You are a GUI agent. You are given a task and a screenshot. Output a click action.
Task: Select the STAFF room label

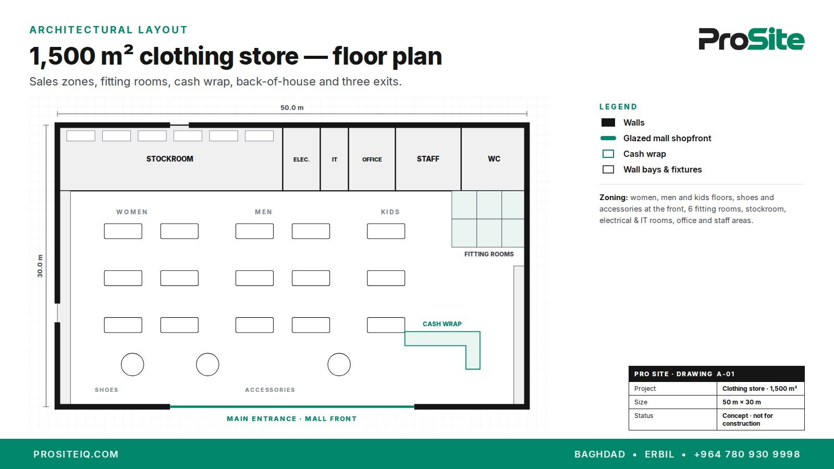click(x=428, y=159)
